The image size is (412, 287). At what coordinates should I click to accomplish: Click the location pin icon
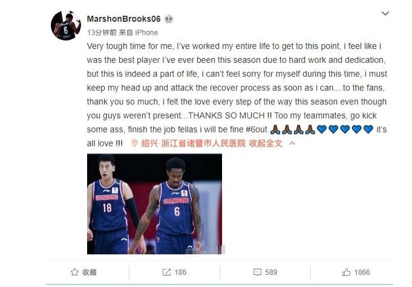pos(134,143)
